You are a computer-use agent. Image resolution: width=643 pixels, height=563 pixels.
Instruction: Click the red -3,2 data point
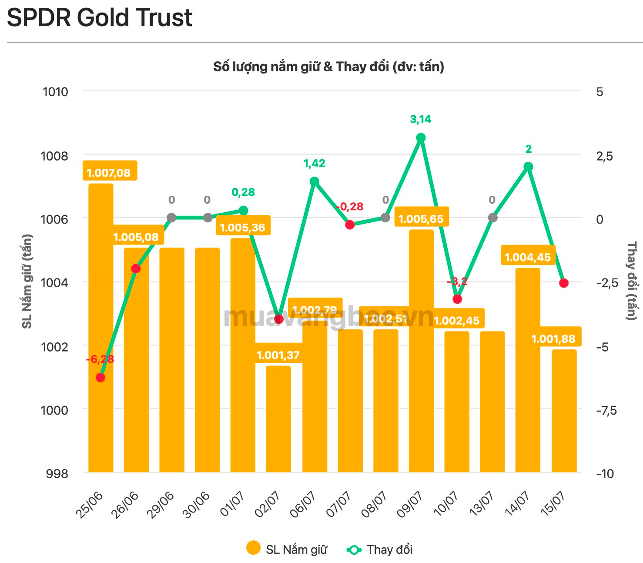point(457,299)
